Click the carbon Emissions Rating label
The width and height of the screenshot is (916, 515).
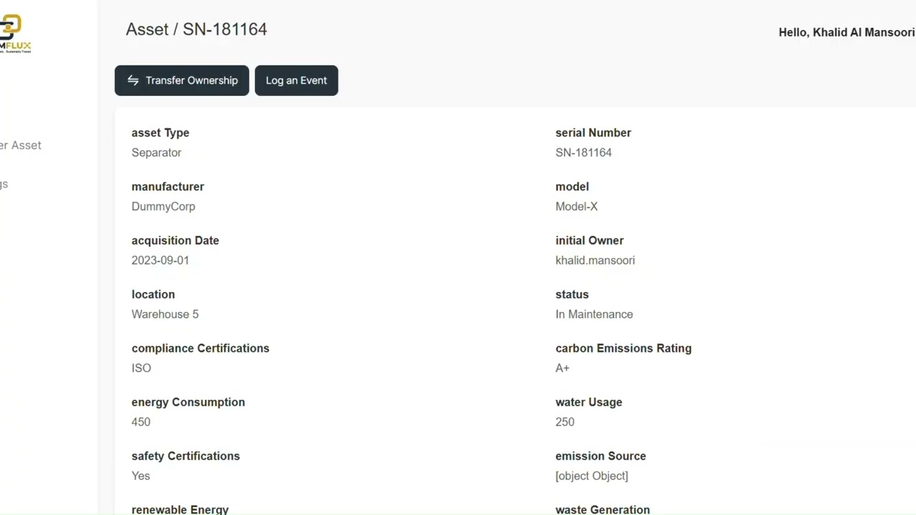[623, 348]
